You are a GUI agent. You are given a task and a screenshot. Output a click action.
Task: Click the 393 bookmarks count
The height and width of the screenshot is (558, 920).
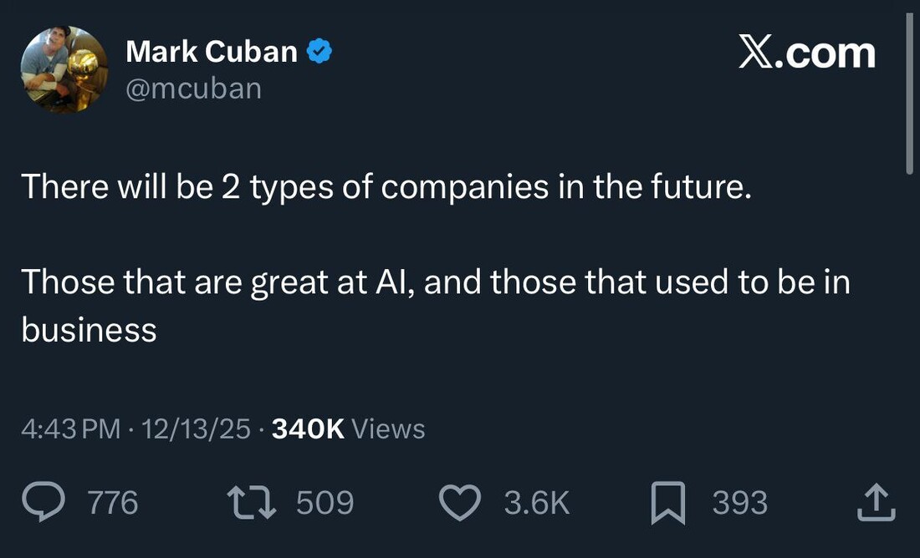[x=739, y=503]
